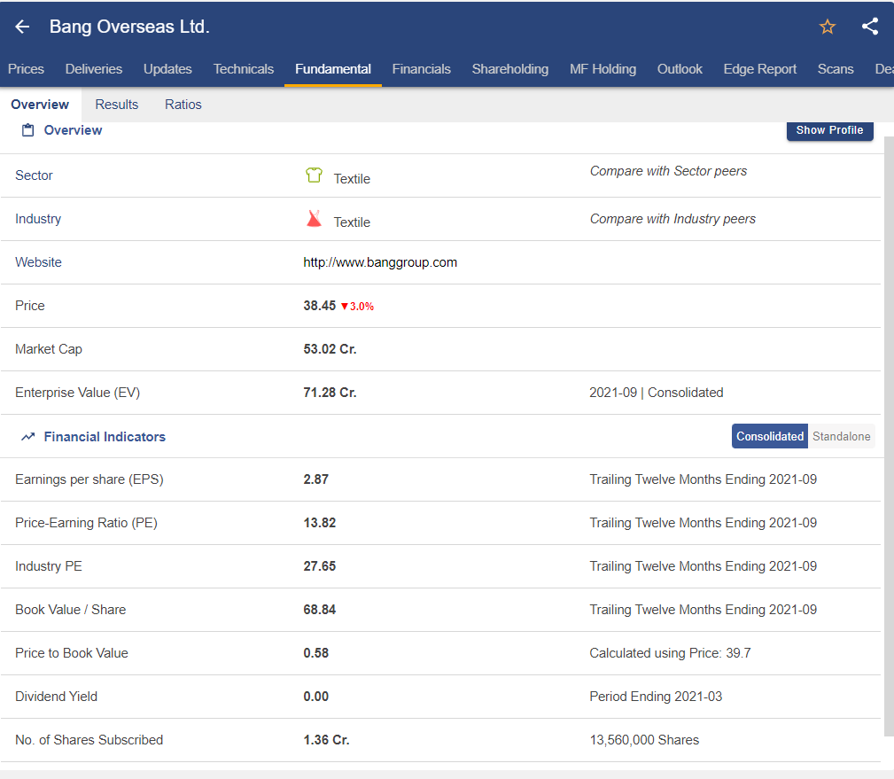Click the Industry dress icon
Viewport: 894px width, 779px height.
(315, 218)
